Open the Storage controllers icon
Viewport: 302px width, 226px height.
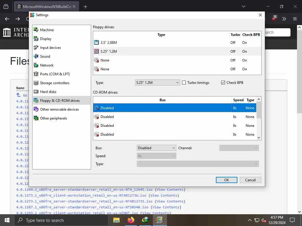(x=36, y=83)
